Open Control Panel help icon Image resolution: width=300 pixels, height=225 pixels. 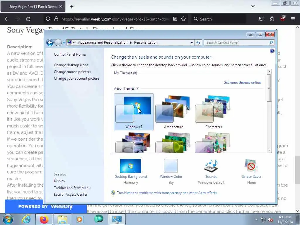pyautogui.click(x=272, y=51)
